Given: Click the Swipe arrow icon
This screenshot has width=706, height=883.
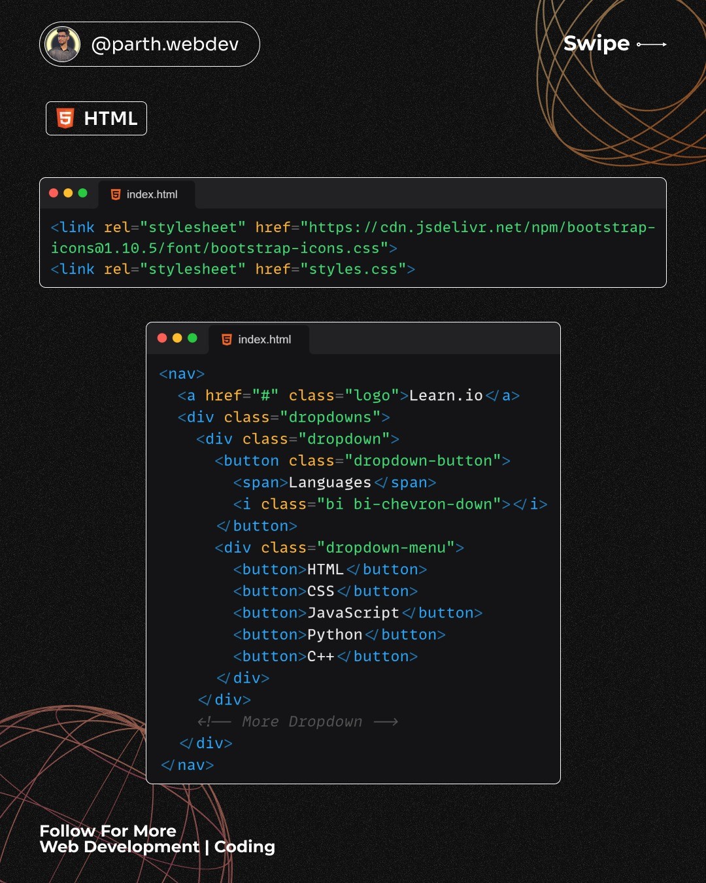Looking at the screenshot, I should coord(652,44).
